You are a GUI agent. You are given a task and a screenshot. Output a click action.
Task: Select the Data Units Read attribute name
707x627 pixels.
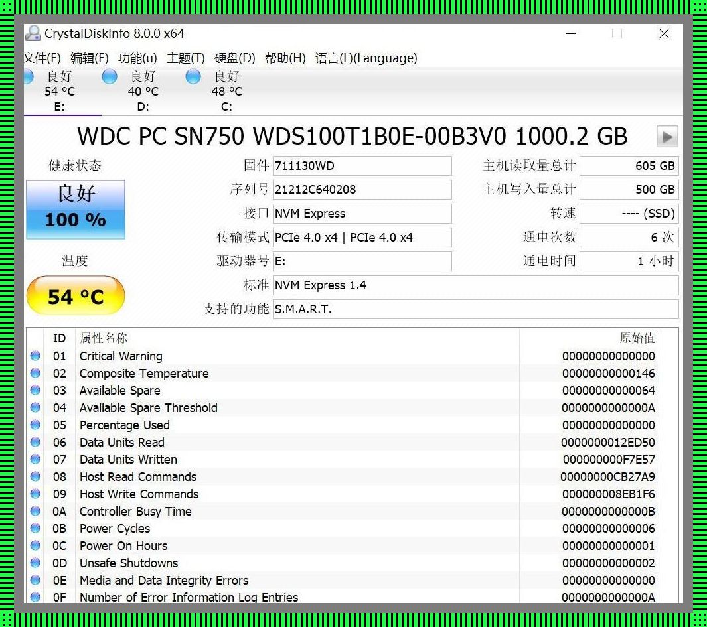[121, 442]
